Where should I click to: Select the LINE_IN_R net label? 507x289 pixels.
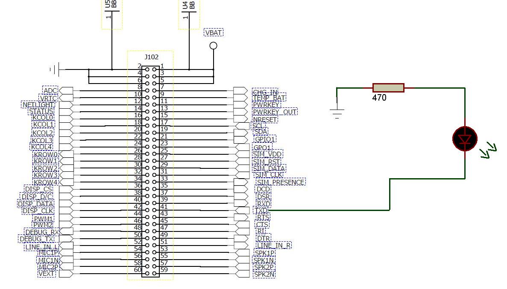pos(273,246)
